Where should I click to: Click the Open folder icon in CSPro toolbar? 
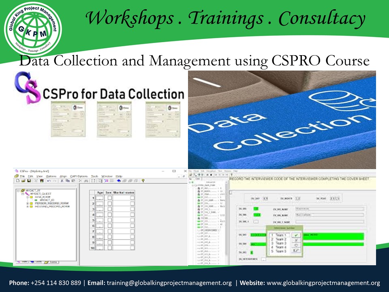[24, 180]
